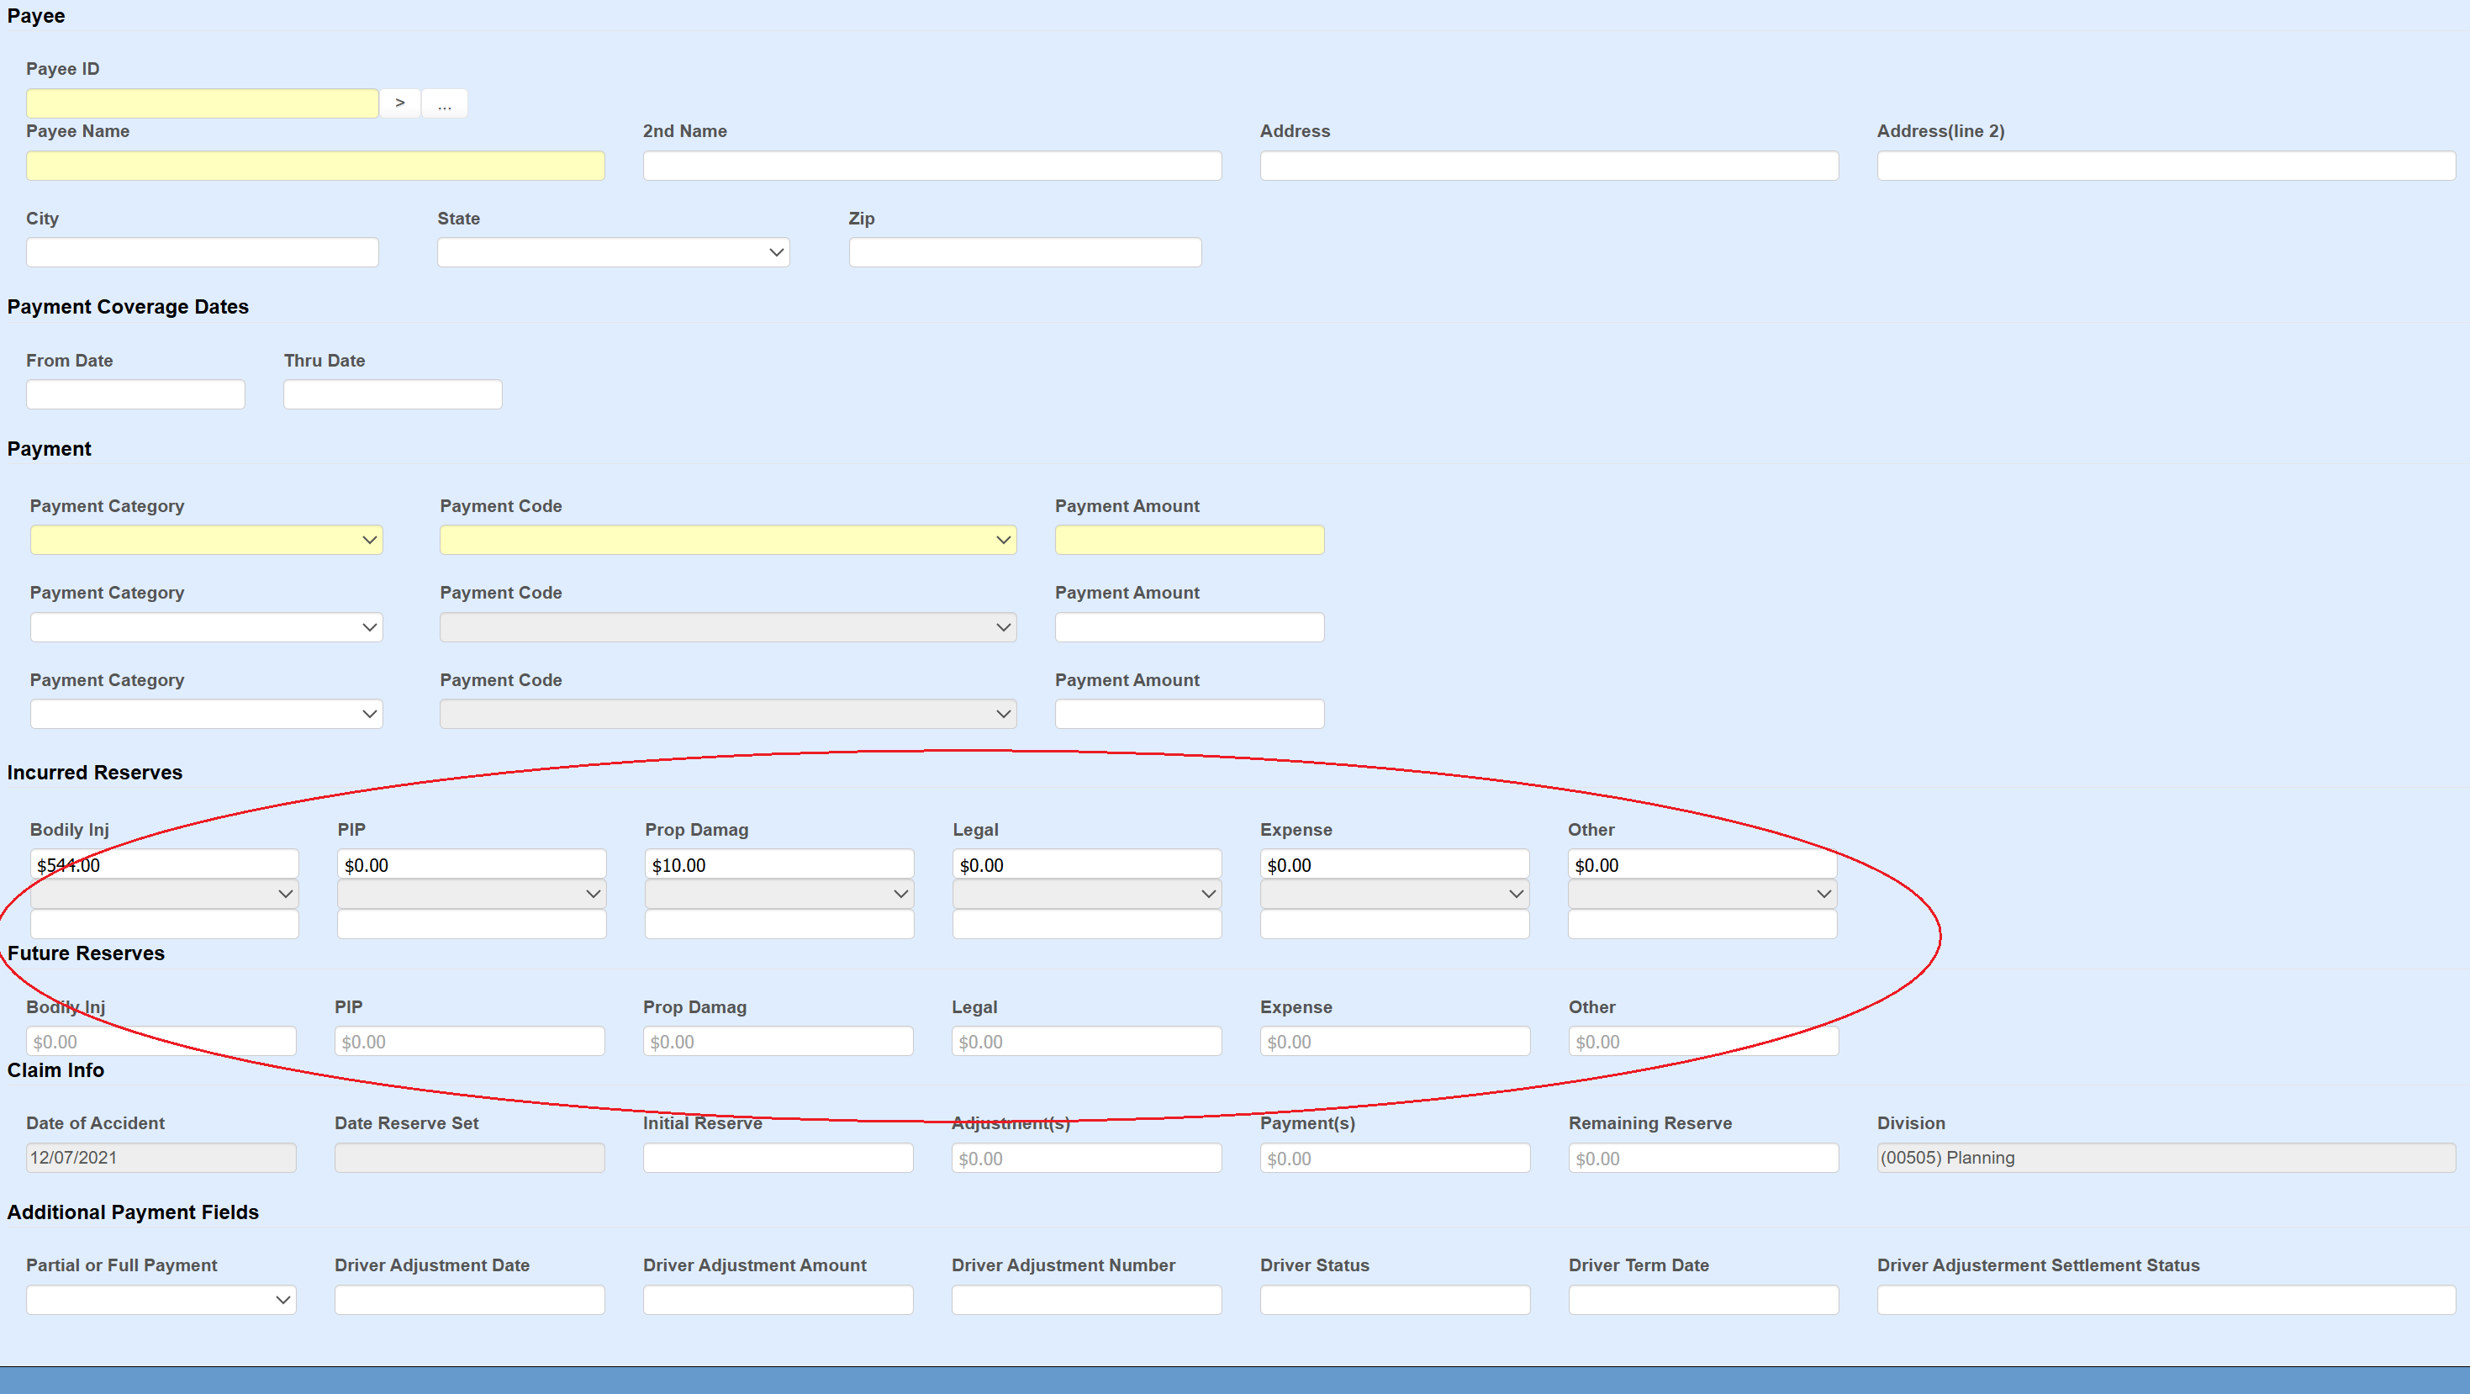The width and height of the screenshot is (2470, 1394).
Task: Expand the dropdown under Incurred Bodily Inj
Action: [164, 894]
